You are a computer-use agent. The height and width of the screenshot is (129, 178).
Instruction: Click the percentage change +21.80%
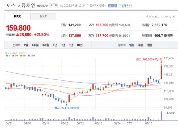click(42, 35)
